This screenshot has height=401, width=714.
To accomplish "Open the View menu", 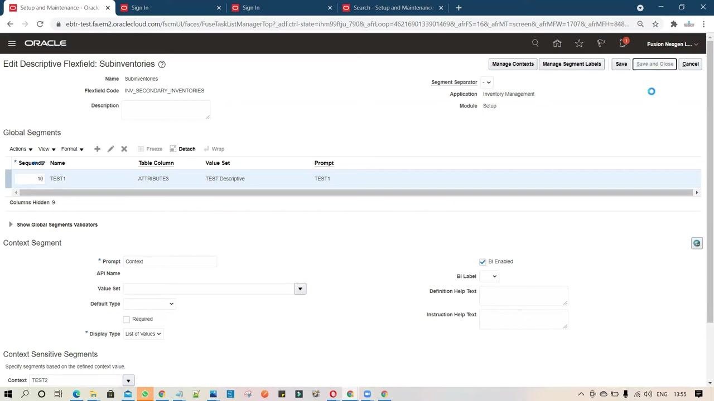I will click(x=47, y=149).
